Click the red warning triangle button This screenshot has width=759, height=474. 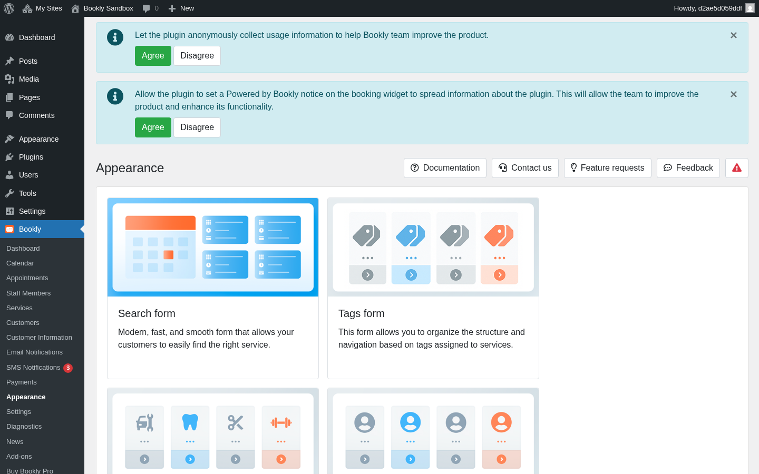pos(737,168)
